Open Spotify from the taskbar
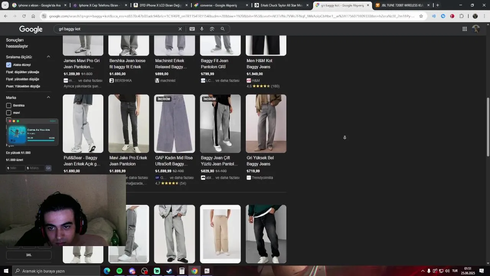Screen dimensions: 490x276 click(x=119, y=271)
